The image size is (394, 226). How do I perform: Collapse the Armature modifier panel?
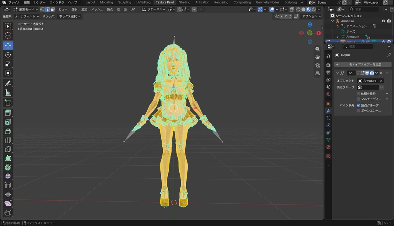coord(337,73)
